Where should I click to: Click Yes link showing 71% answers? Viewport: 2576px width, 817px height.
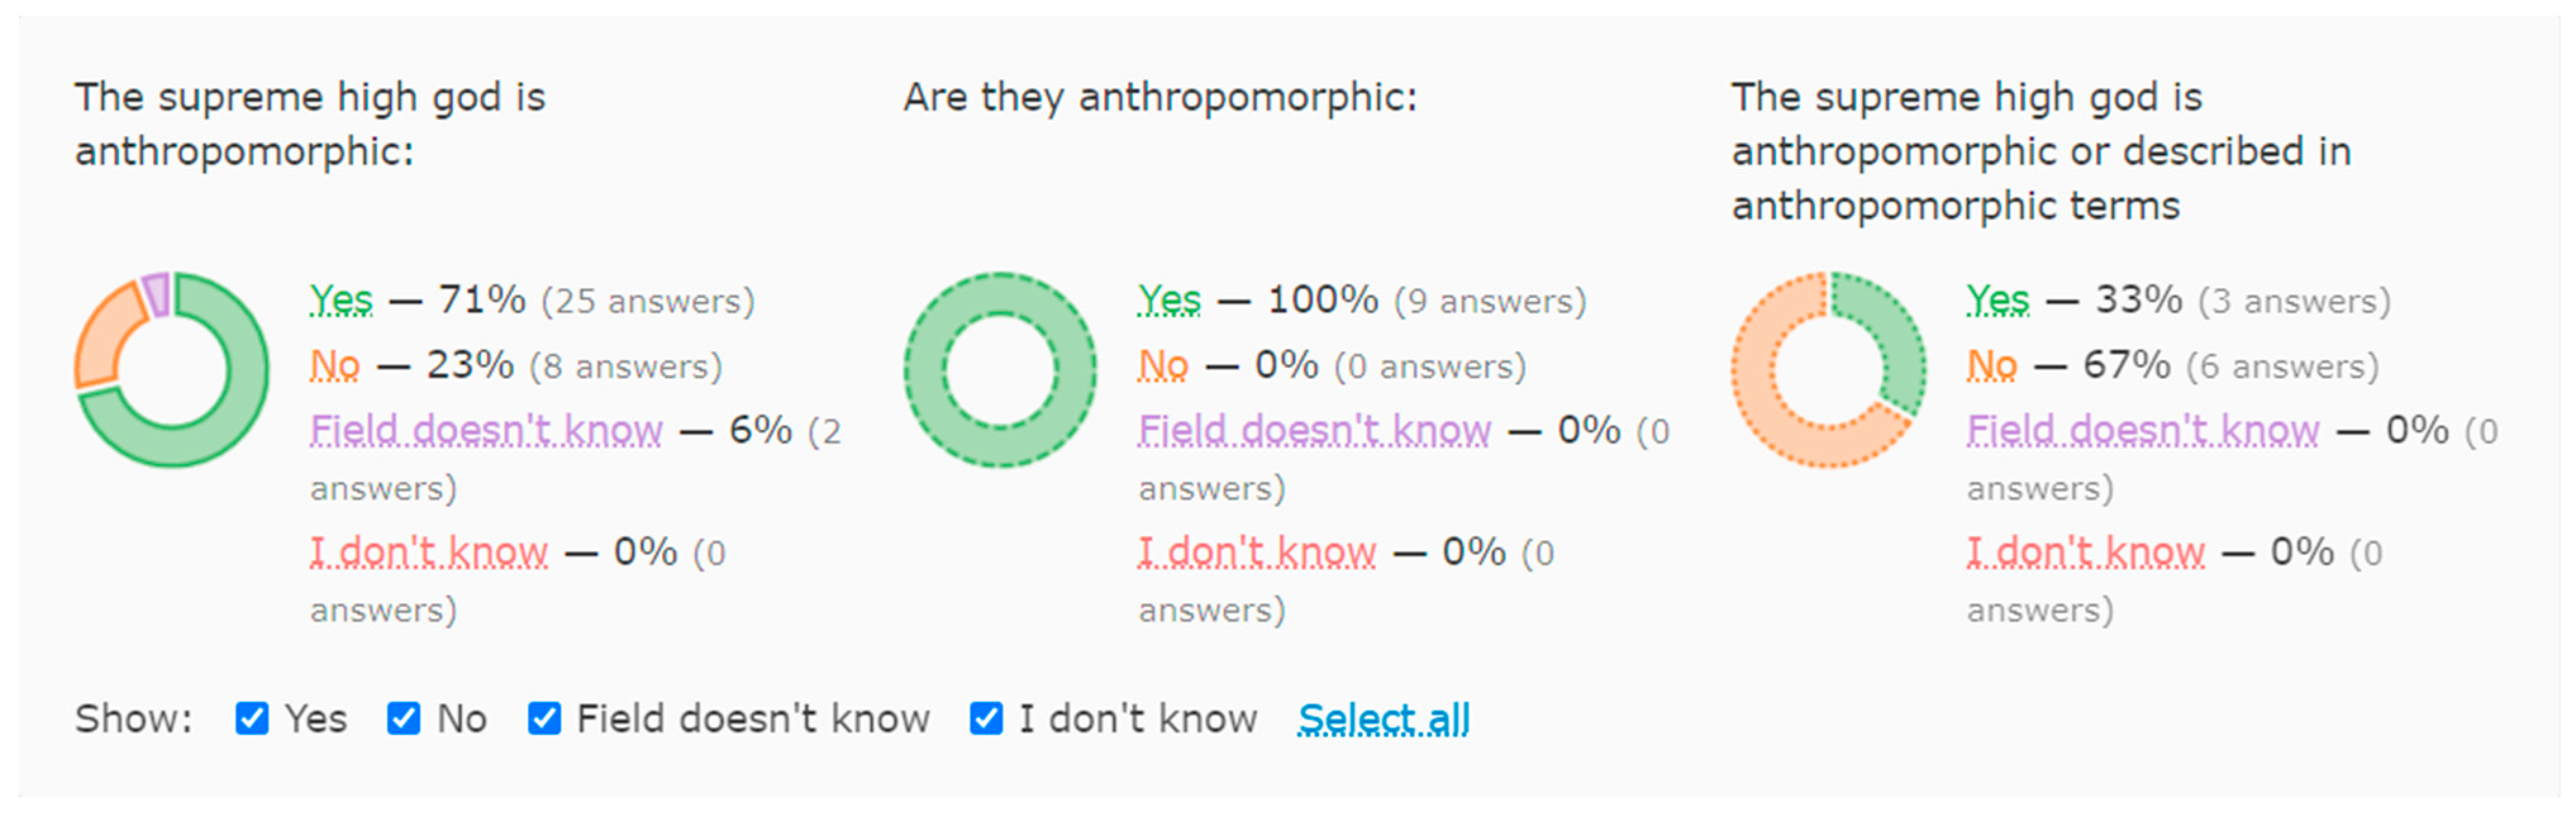pyautogui.click(x=341, y=300)
